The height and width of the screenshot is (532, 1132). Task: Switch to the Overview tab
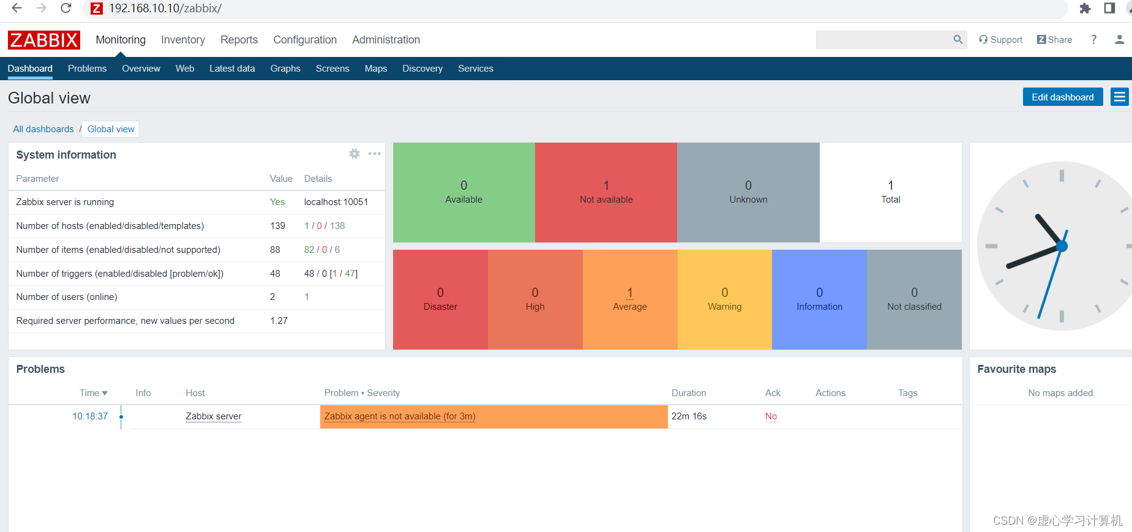[141, 69]
